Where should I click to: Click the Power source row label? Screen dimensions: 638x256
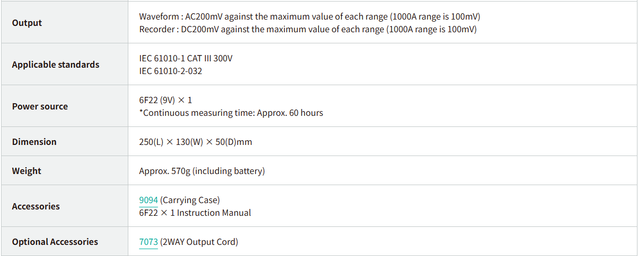40,106
